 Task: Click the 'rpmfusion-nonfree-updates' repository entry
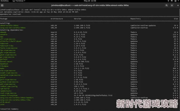(x=143, y=26)
